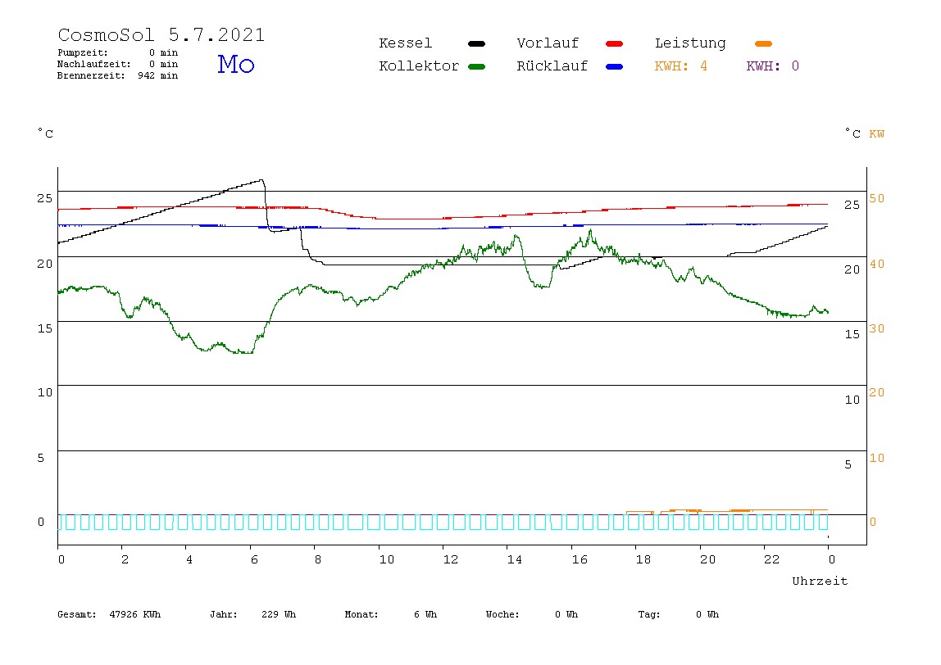Click the orange Leistung legend swatch
Viewport: 941px width, 665px height.
click(763, 43)
